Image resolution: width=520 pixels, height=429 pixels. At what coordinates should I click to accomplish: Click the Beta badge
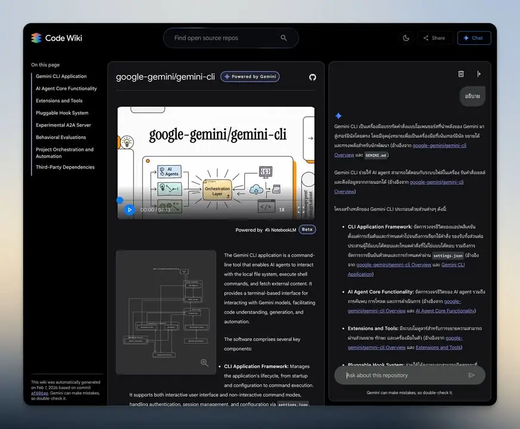(x=307, y=229)
